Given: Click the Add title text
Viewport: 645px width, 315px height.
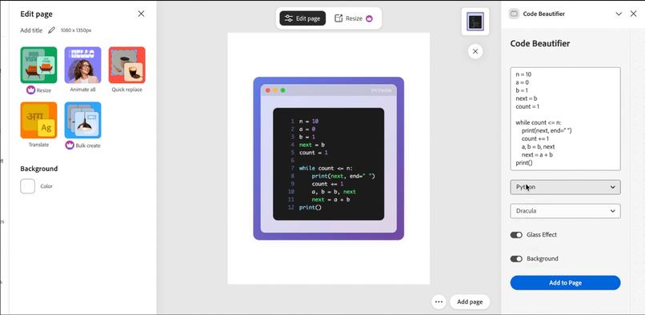Looking at the screenshot, I should tap(31, 30).
